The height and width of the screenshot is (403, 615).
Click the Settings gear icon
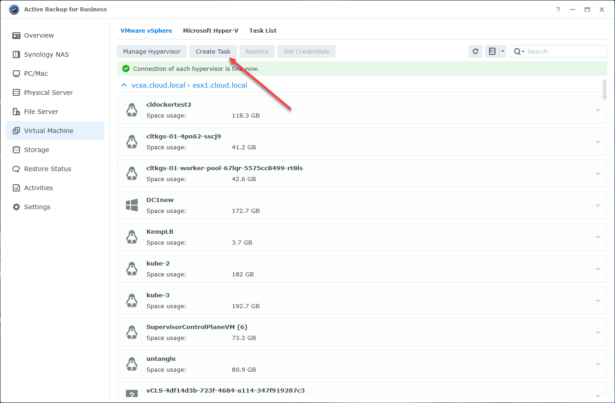[x=16, y=207]
